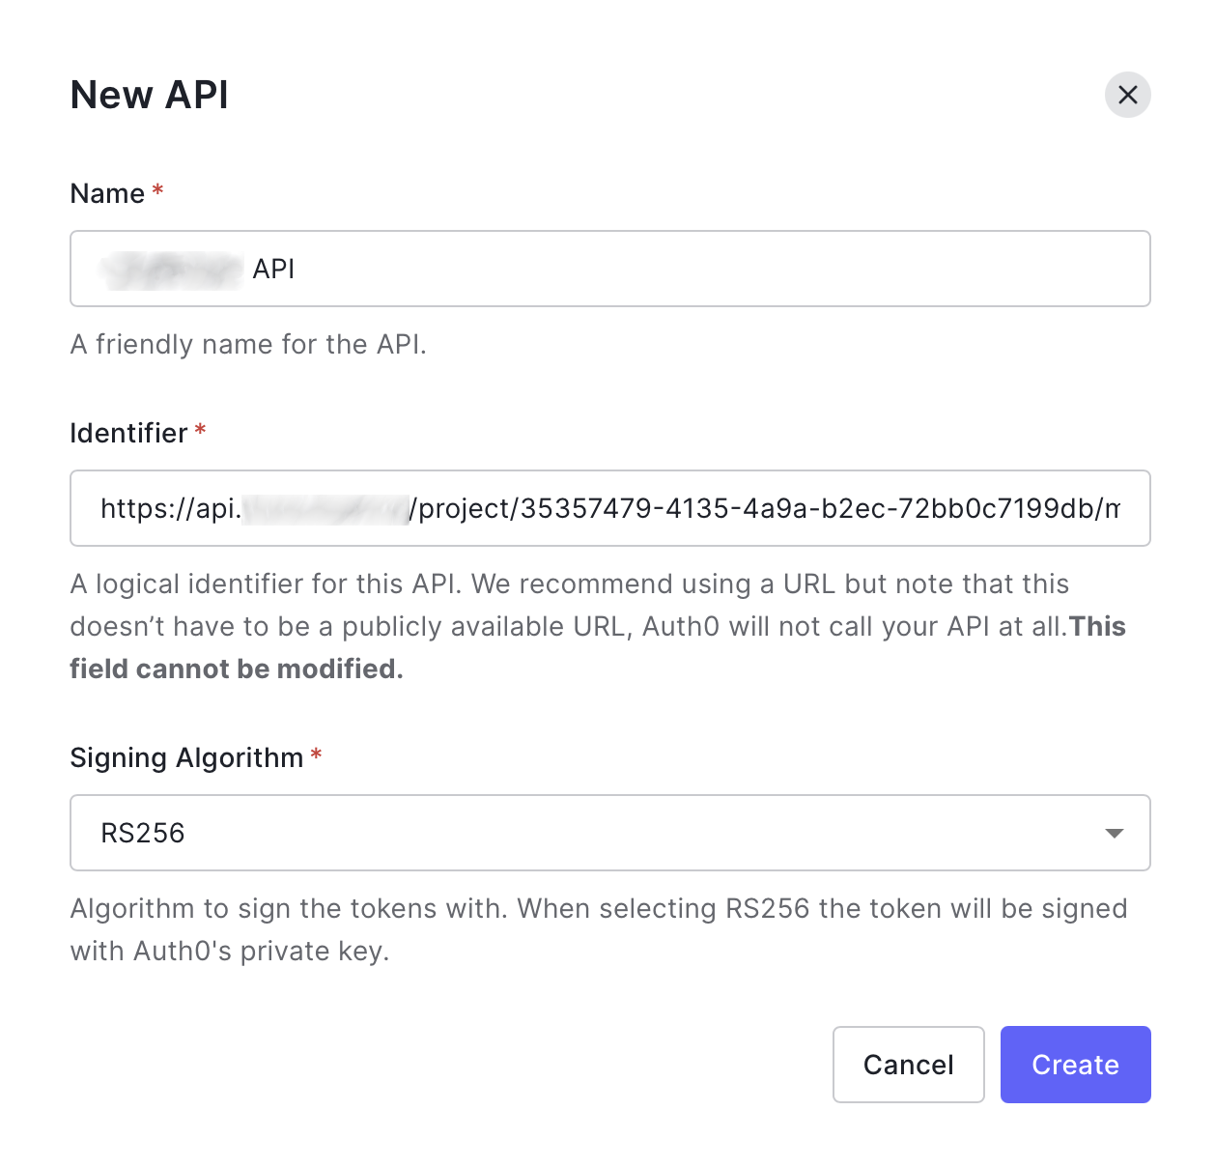Click the dropdown caret arrow beside RS256

(x=1115, y=833)
